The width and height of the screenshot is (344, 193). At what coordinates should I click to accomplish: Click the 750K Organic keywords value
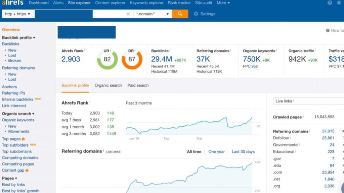point(251,59)
